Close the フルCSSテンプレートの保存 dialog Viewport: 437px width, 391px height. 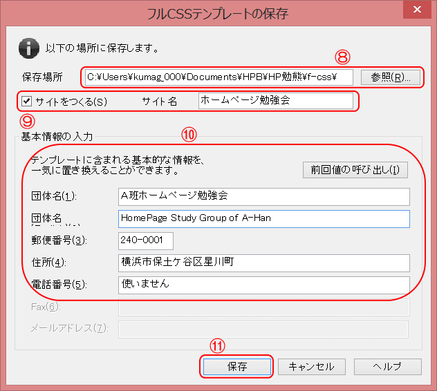coord(417,10)
